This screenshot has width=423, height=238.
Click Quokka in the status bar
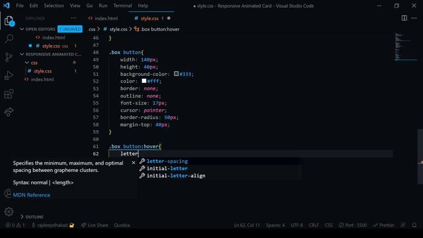(122, 225)
